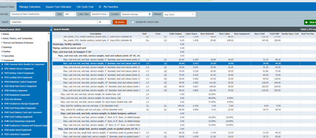Expand 1113 Loading Dock Equipment node
The image size is (316, 138).
point(2,77)
